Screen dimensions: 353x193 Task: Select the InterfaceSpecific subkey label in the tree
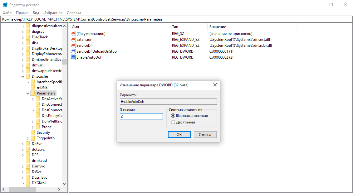click(49, 82)
